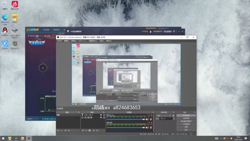250x141 pixels.
Task: Open the online service tab in 09 platform
Action: pos(46,30)
